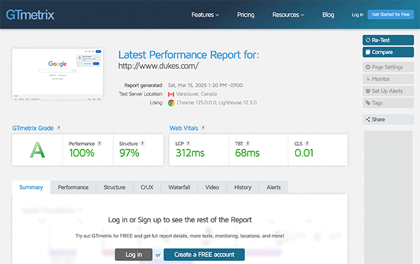Click the http://www.dukes.com/ URL
Viewport: 420px width, 264px height.
coord(158,66)
